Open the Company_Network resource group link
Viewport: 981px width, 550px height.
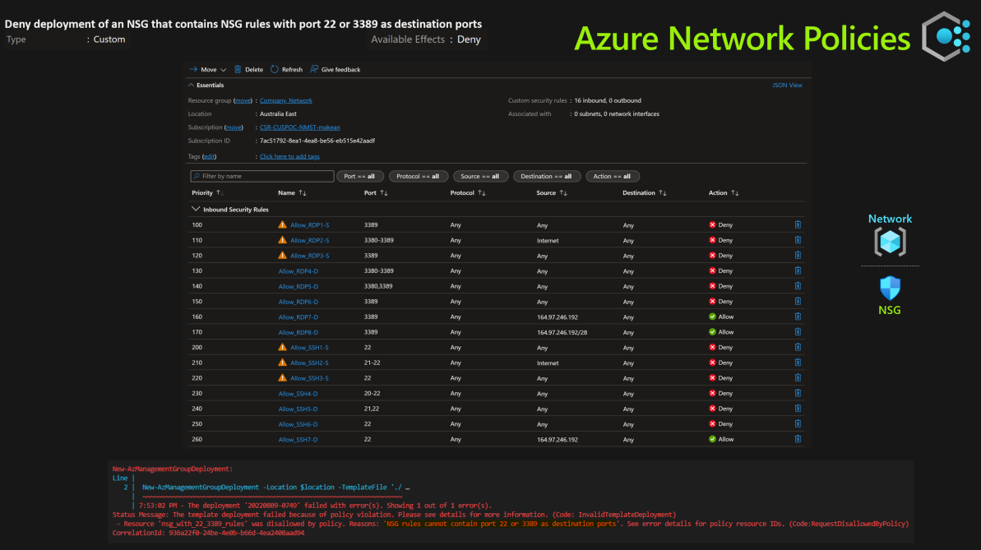pos(286,100)
